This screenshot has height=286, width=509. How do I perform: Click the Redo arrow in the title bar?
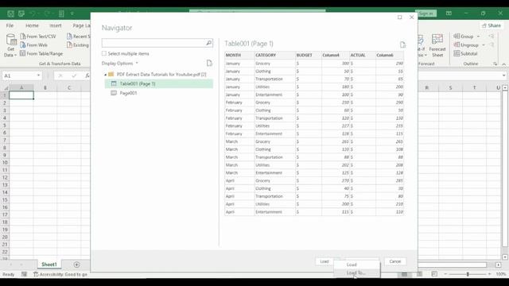(47, 14)
